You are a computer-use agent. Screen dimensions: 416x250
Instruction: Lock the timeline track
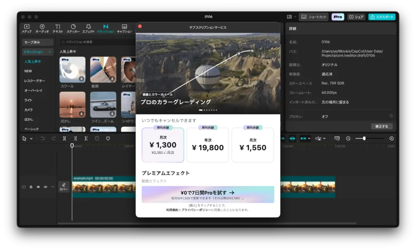pos(30,187)
